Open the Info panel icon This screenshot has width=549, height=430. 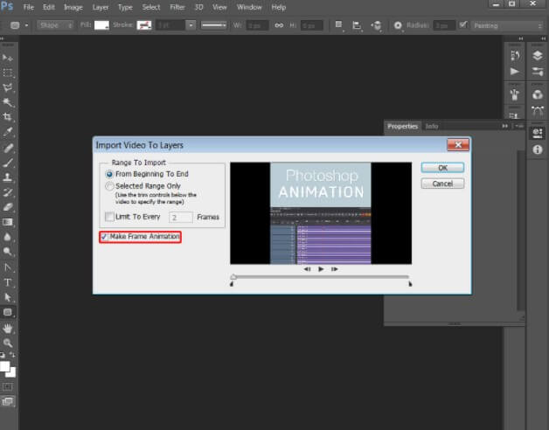(538, 149)
